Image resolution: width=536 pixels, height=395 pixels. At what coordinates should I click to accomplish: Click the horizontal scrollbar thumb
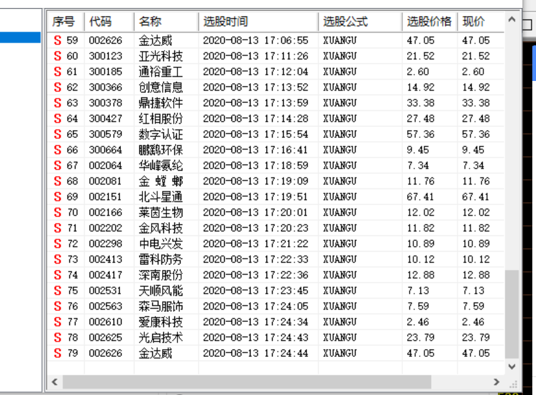(247, 382)
